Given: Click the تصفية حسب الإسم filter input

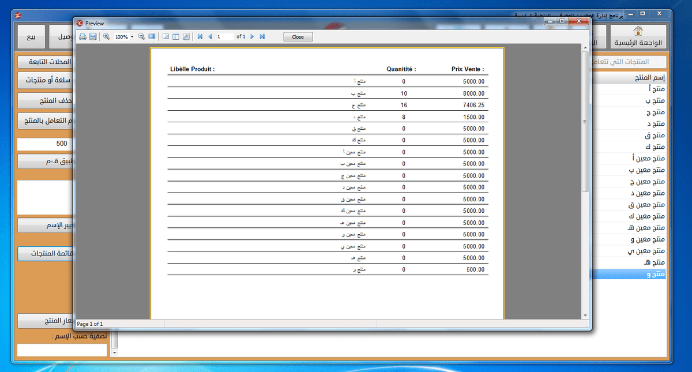Looking at the screenshot, I should pos(62,350).
